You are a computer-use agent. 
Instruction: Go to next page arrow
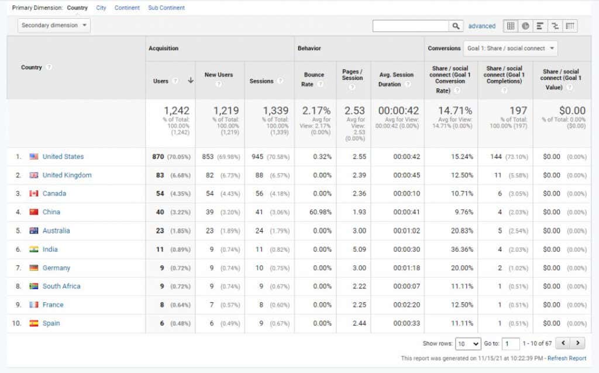coord(577,343)
